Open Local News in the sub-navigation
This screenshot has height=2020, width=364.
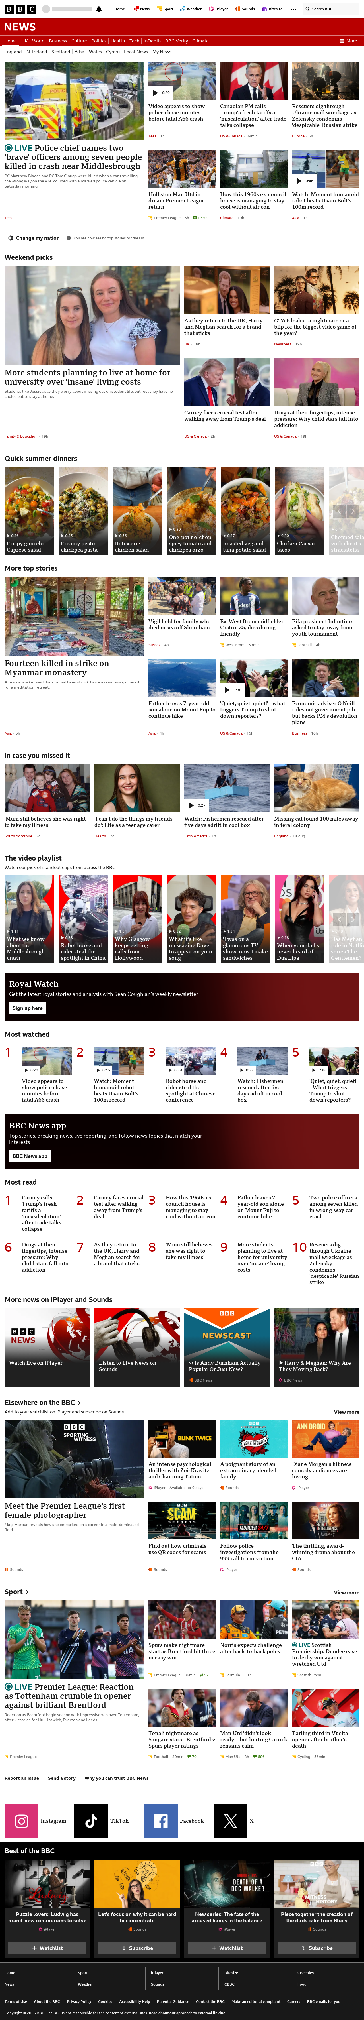(136, 52)
